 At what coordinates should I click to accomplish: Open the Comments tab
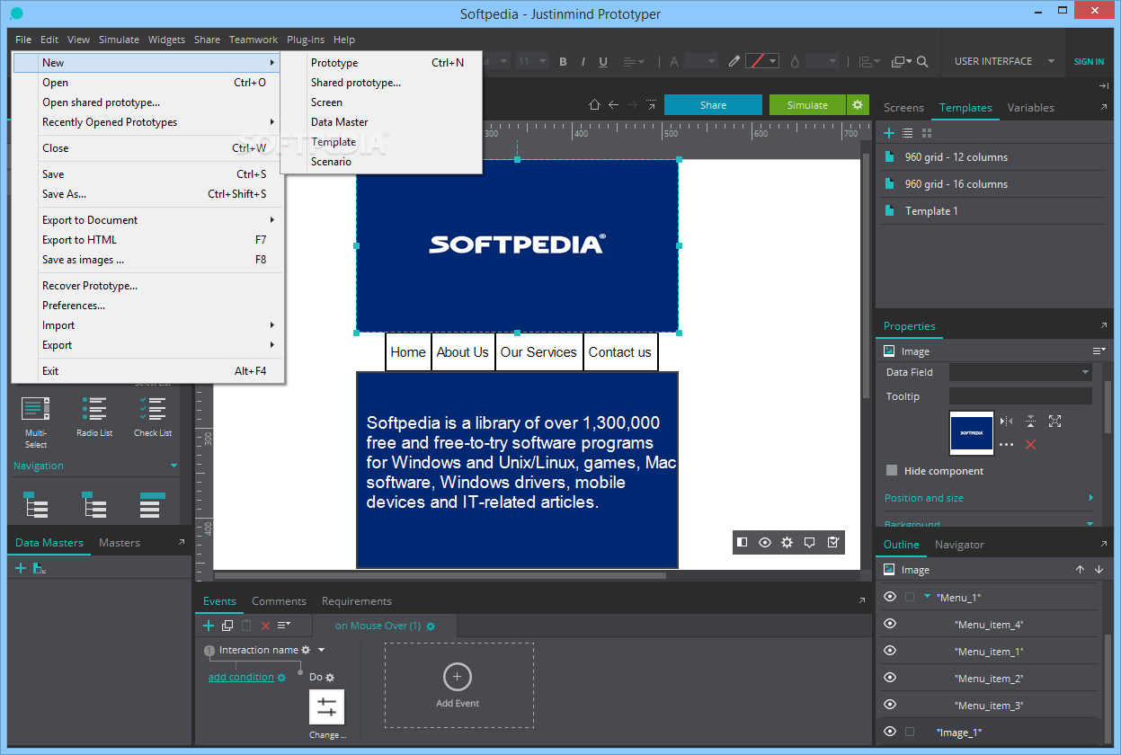coord(279,601)
